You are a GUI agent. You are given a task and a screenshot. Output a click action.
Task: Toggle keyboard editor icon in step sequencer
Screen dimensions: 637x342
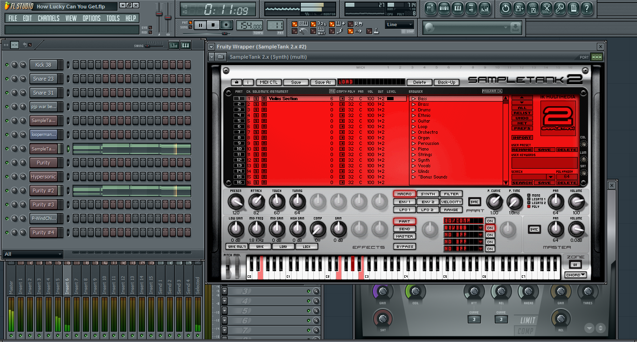[186, 45]
